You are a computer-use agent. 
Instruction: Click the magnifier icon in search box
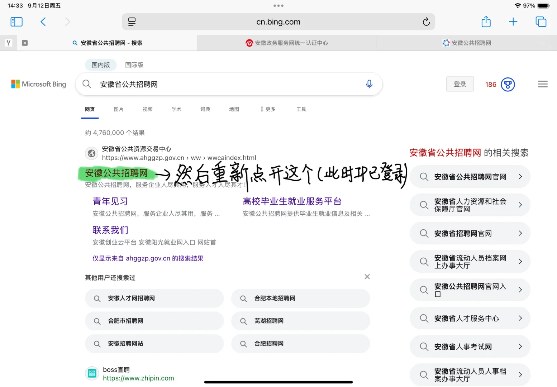pyautogui.click(x=87, y=84)
